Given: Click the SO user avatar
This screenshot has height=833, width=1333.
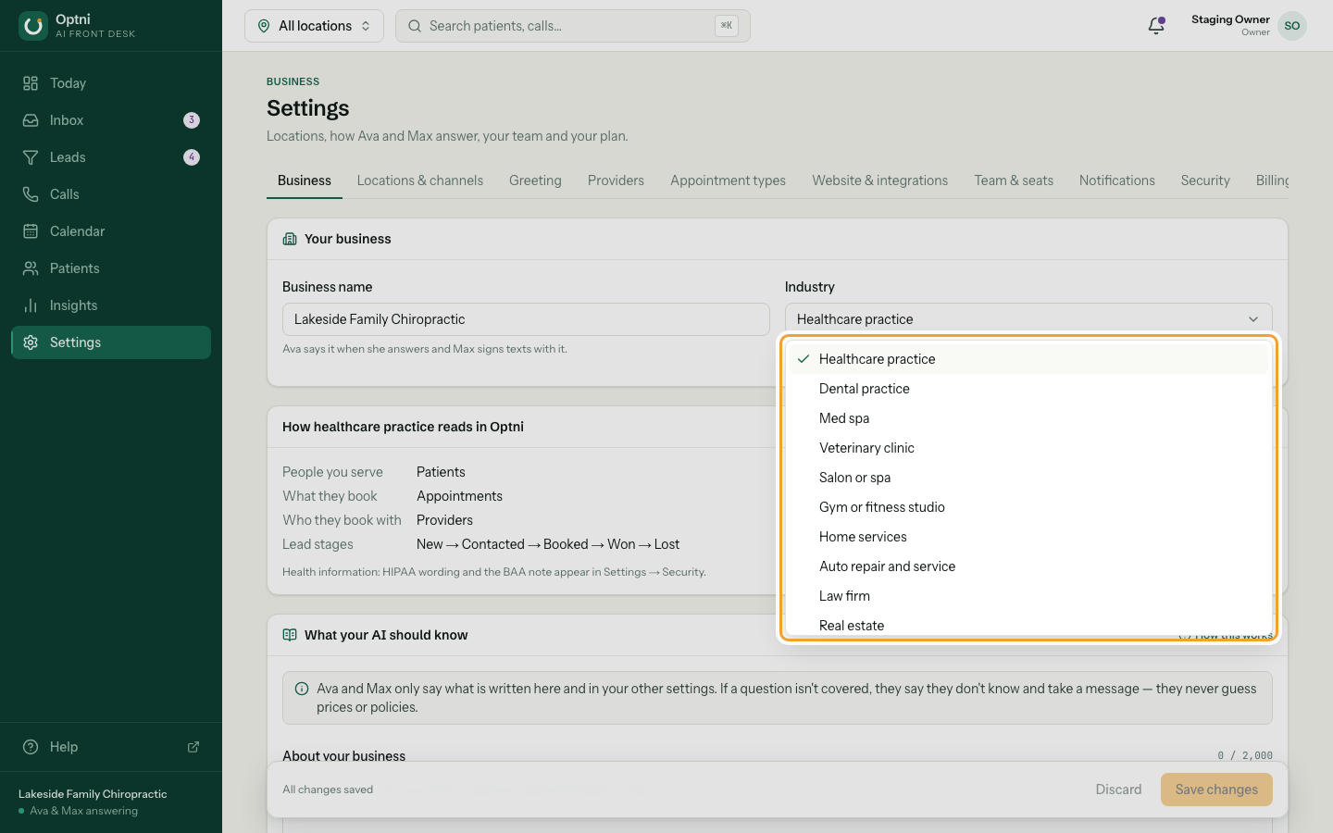Looking at the screenshot, I should tap(1292, 26).
